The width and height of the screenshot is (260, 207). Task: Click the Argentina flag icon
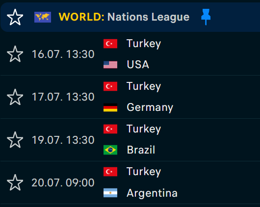pyautogui.click(x=110, y=193)
